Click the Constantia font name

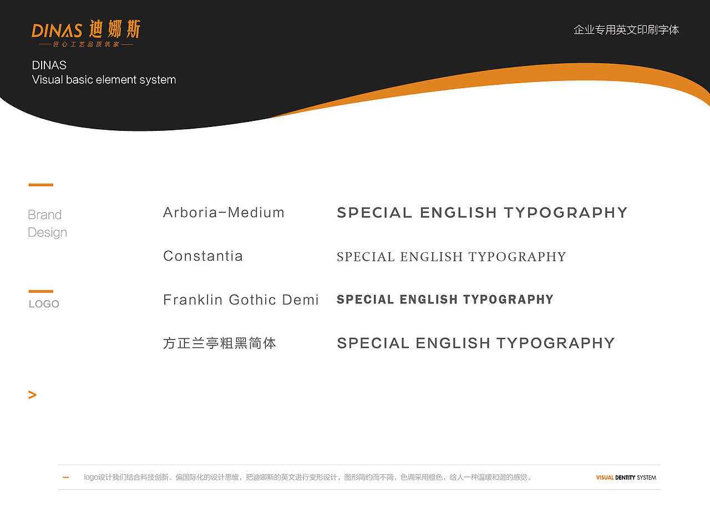(203, 256)
